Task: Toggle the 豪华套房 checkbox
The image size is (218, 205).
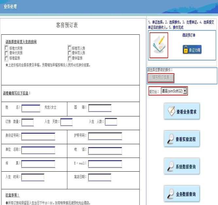Action: coord(69,58)
